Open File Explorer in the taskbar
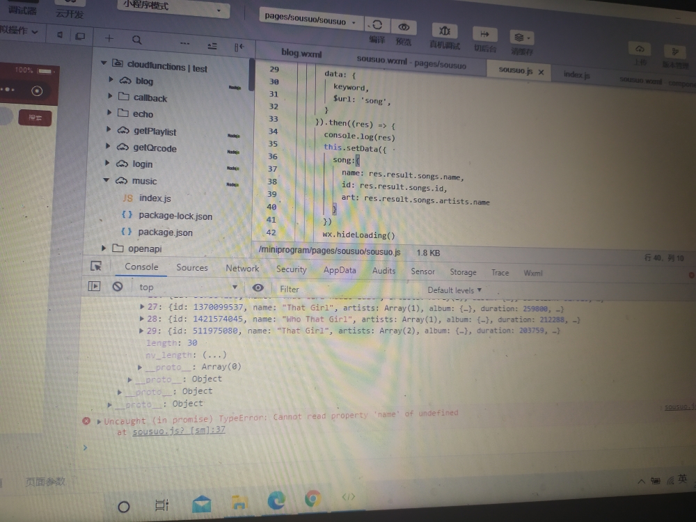The image size is (696, 522). 239,502
